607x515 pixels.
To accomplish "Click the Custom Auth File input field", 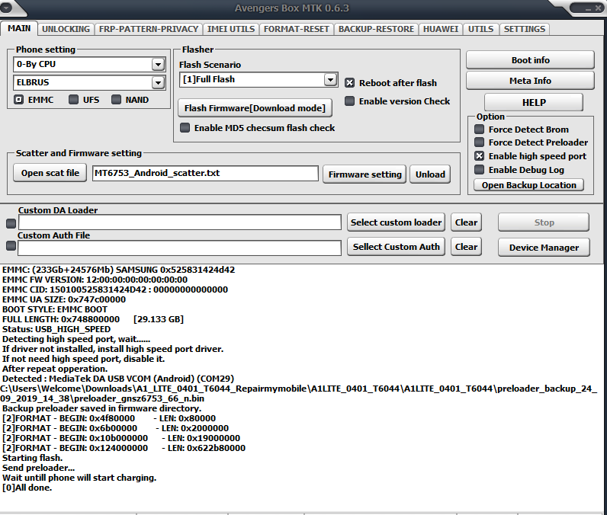I will point(180,248).
